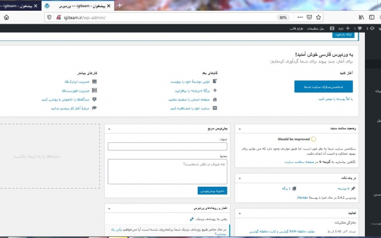
Task: Open the comments bubble in the admin bar
Action: point(358,28)
